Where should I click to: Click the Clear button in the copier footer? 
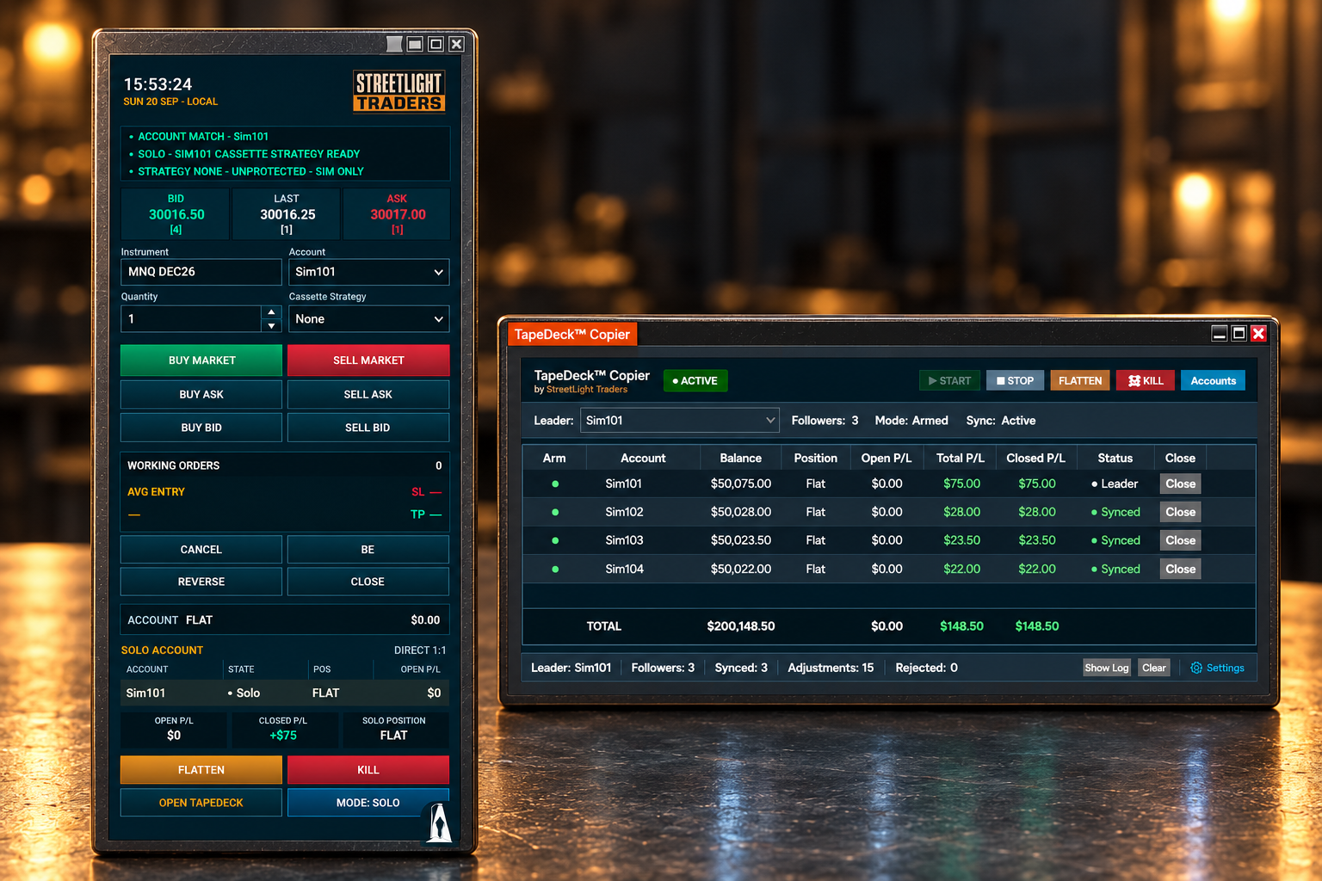pos(1154,668)
